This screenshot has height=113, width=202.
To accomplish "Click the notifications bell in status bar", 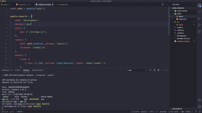I will click(200, 112).
